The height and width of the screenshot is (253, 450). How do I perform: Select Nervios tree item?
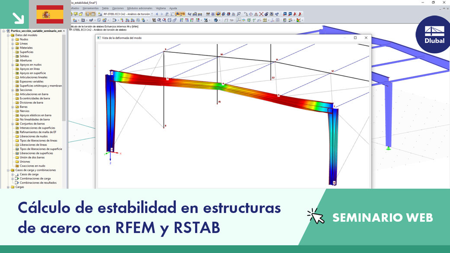(x=24, y=111)
